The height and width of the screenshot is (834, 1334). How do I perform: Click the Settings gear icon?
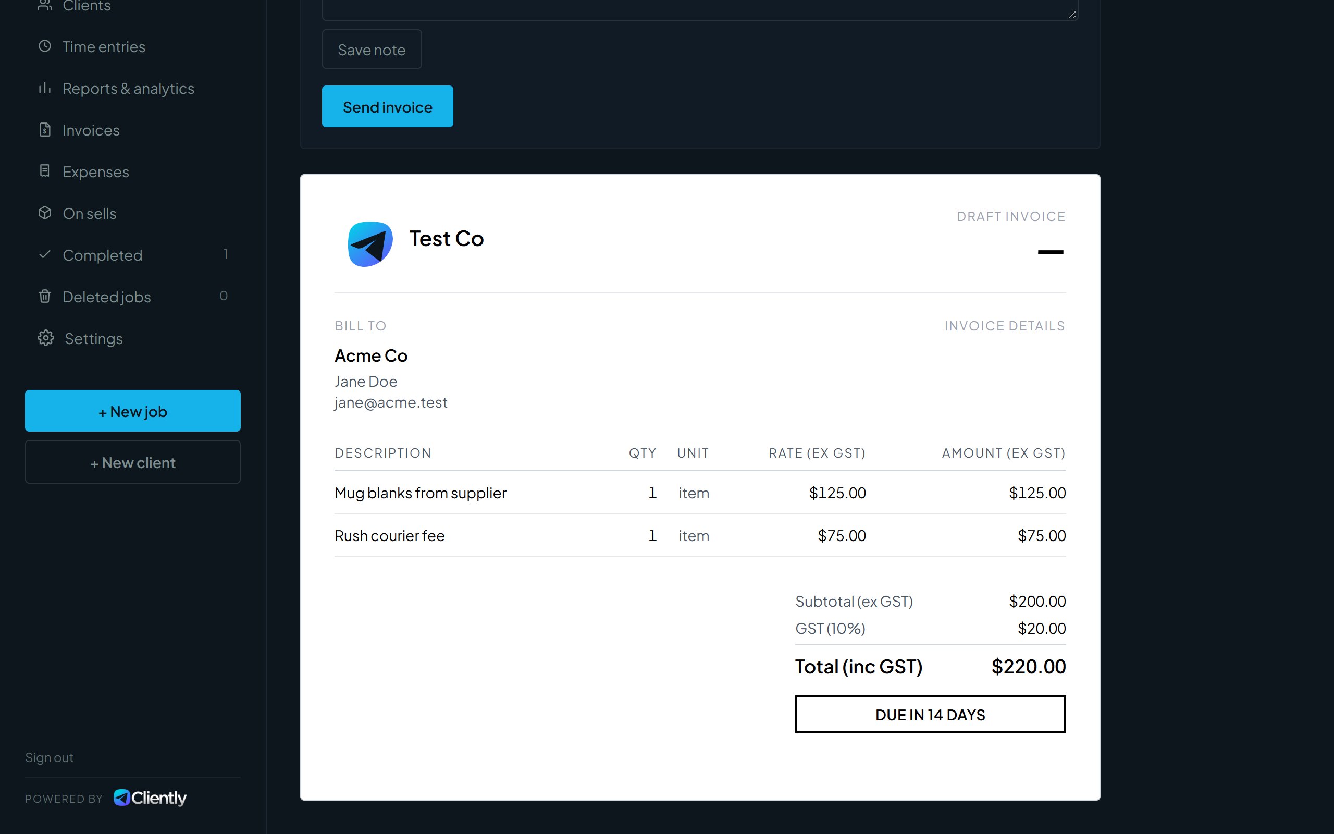pos(46,338)
